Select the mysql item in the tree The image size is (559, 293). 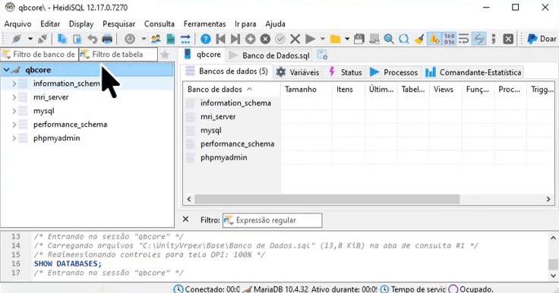pyautogui.click(x=43, y=111)
